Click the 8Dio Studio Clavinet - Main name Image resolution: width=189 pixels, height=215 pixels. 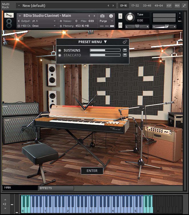(x=47, y=15)
